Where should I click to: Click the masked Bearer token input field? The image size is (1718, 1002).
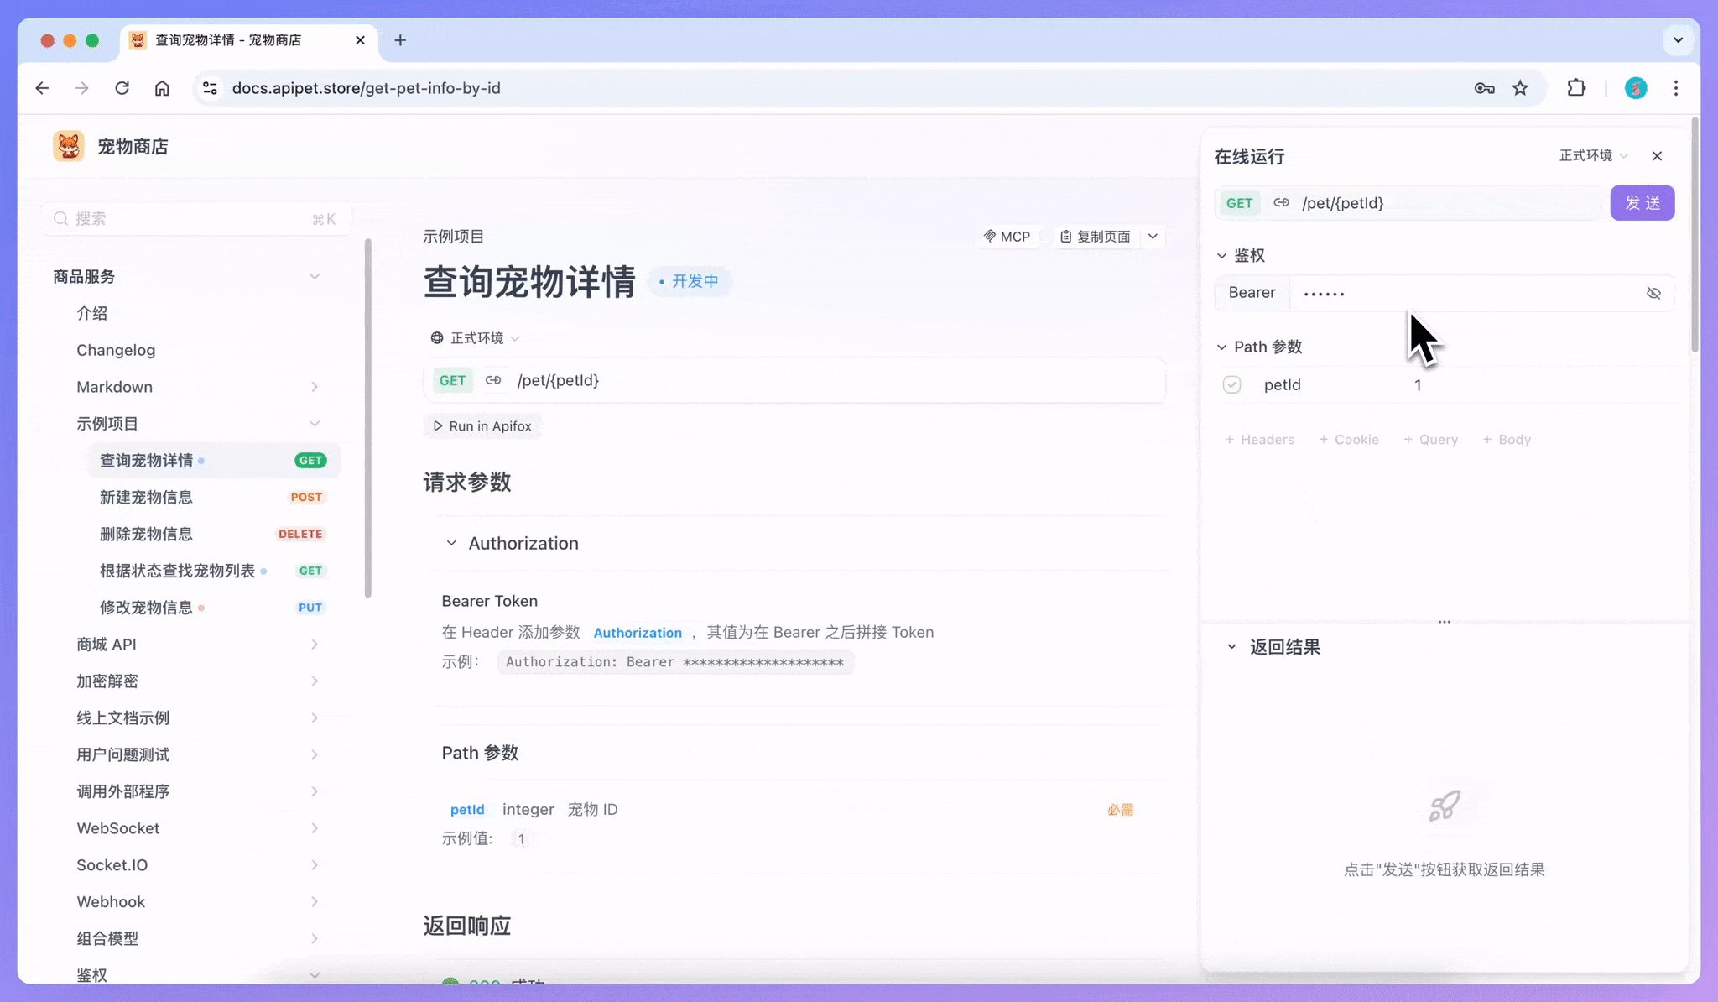point(1460,293)
